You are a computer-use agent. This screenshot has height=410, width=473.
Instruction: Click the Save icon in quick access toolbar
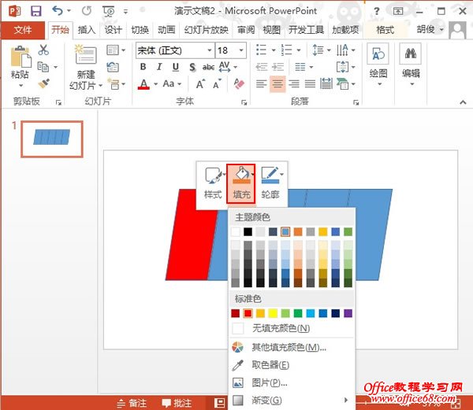point(35,11)
